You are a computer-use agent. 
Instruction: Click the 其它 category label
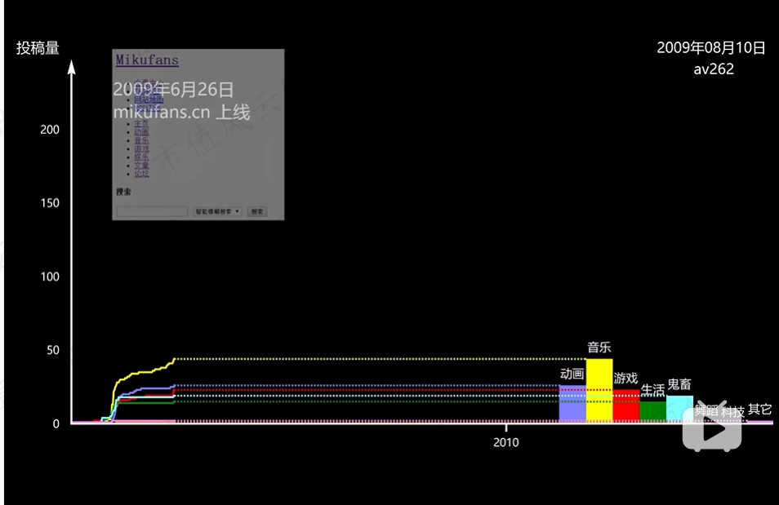point(760,410)
